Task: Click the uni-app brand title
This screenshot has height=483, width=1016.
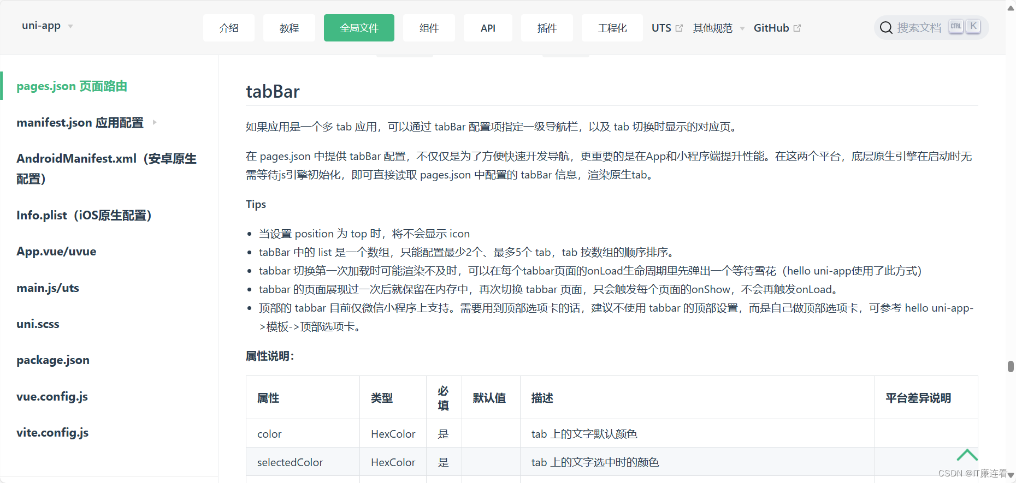Action: tap(41, 26)
